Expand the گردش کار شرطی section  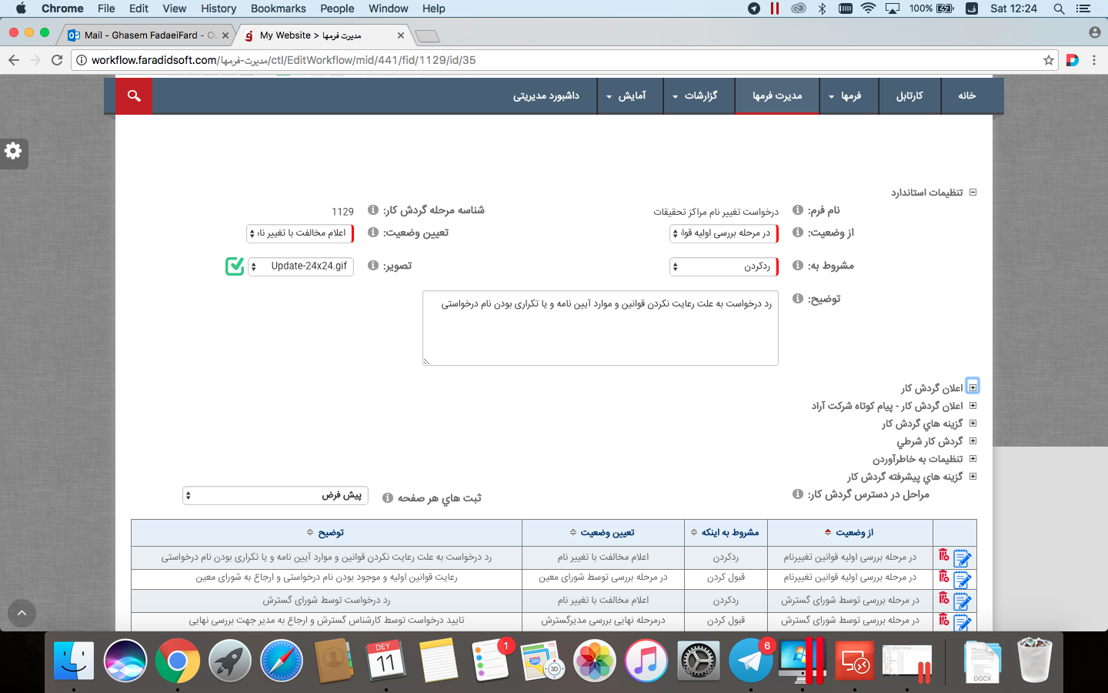click(x=973, y=441)
